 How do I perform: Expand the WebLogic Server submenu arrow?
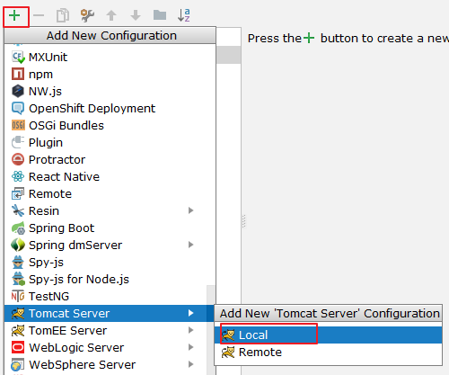190,347
